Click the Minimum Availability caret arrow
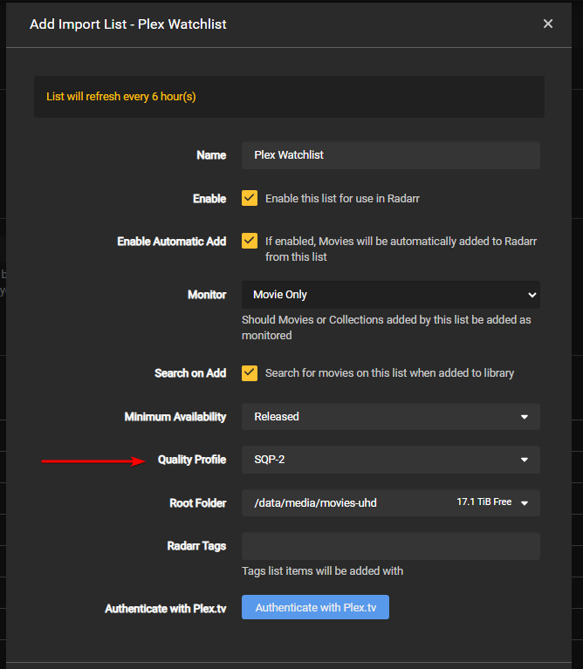This screenshot has height=669, width=583. pos(525,417)
